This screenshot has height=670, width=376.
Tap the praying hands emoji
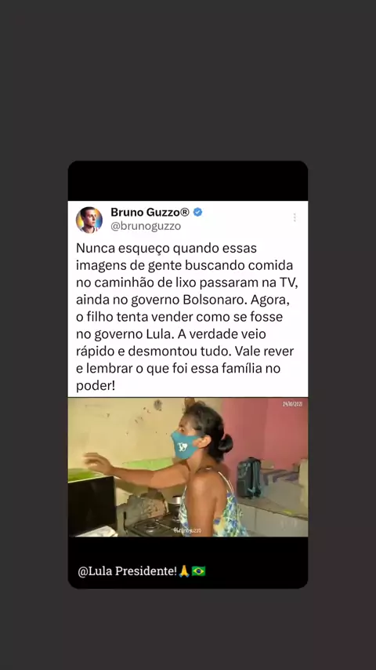pos(184,571)
